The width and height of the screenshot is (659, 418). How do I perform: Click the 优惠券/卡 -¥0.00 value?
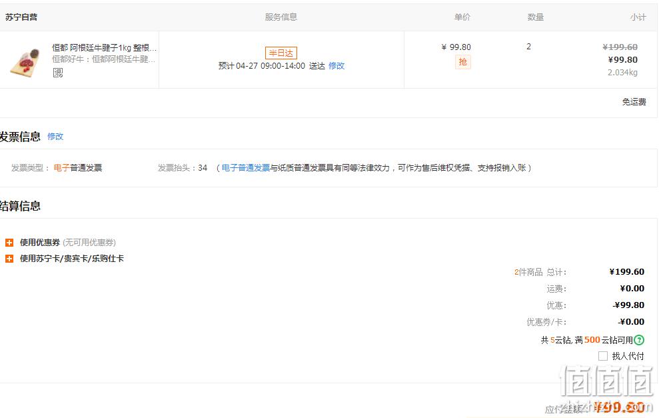coord(632,322)
